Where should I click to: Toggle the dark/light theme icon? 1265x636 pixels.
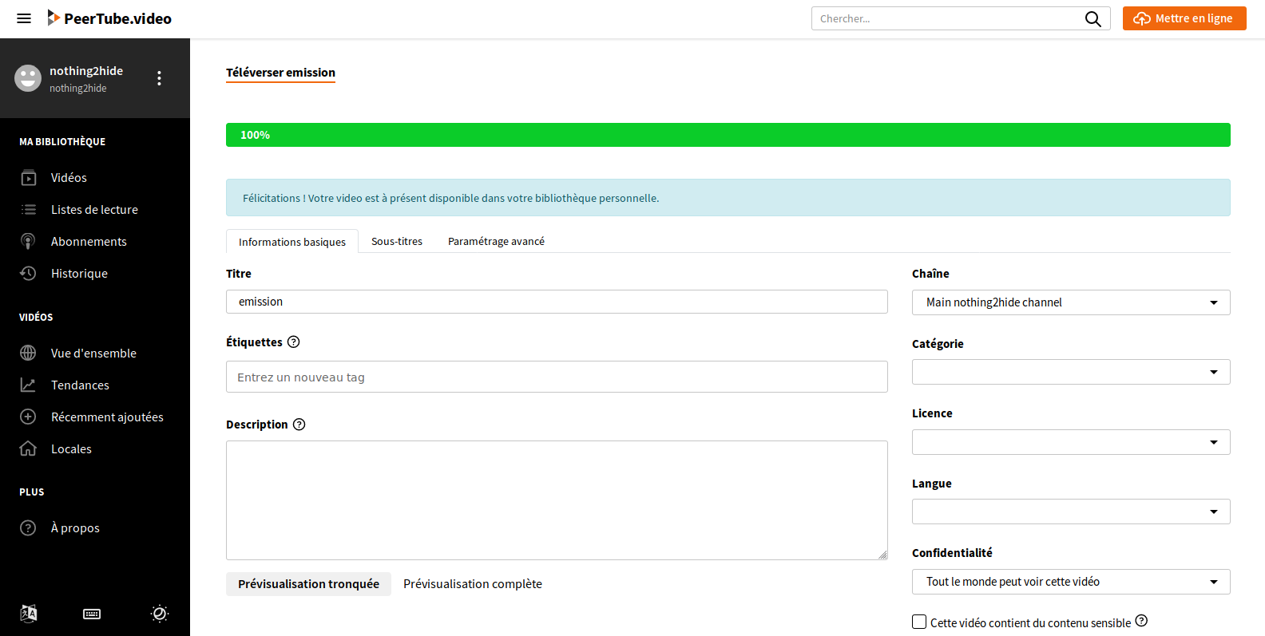[160, 613]
